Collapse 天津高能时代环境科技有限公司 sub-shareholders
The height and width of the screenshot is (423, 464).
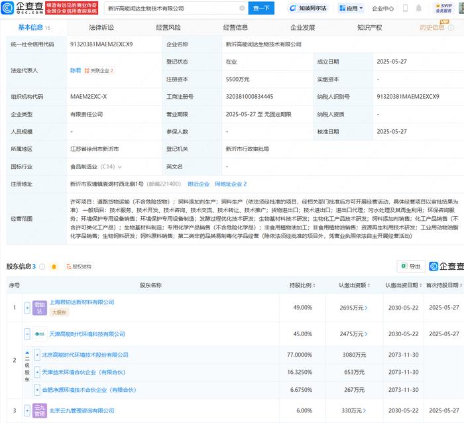pyautogui.click(x=27, y=334)
